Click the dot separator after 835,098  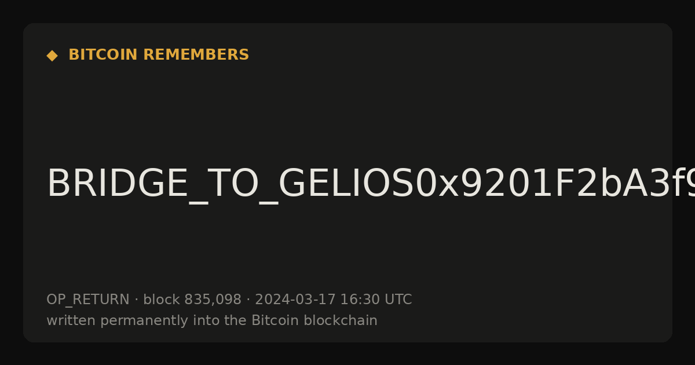click(x=248, y=300)
